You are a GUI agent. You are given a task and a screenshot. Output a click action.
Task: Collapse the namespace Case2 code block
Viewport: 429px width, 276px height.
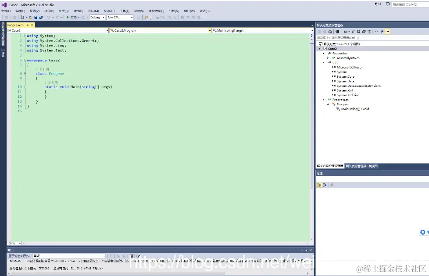pyautogui.click(x=25, y=60)
